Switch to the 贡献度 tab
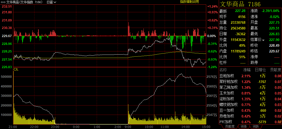282x129 pixels. (227, 127)
